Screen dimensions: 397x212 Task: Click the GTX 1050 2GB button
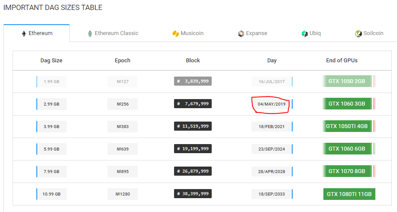click(x=347, y=81)
